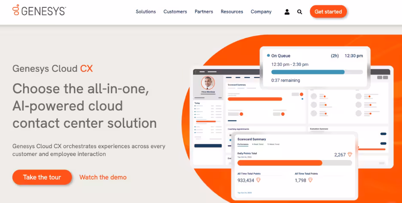
Task: Click the Take the tour button
Action: (42, 177)
